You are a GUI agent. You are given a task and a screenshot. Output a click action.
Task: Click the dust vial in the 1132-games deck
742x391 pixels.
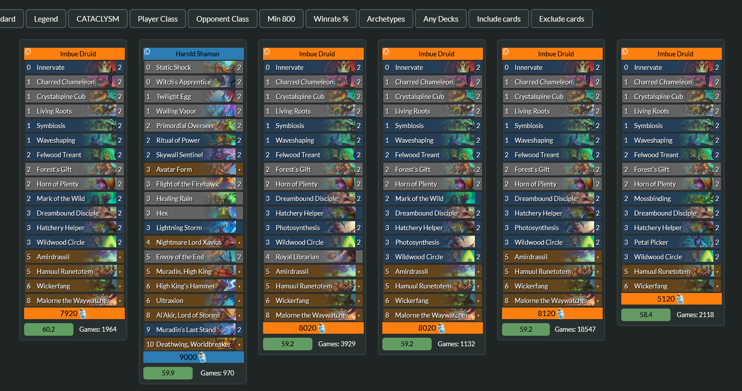click(442, 328)
